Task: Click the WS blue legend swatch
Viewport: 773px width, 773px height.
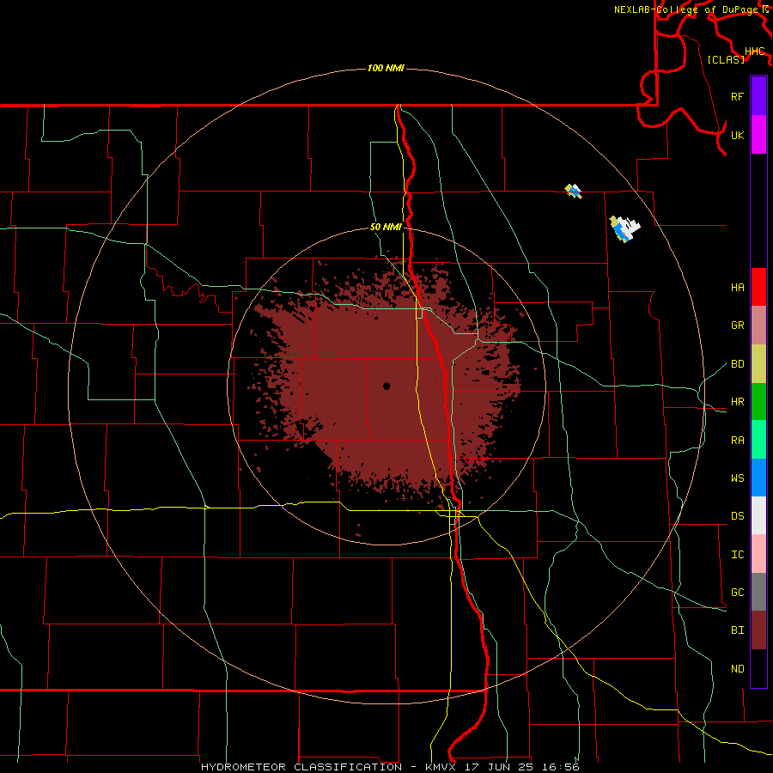Action: point(758,478)
